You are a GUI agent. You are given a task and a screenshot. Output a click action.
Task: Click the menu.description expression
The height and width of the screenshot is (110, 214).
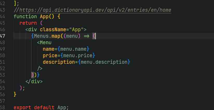104,62
